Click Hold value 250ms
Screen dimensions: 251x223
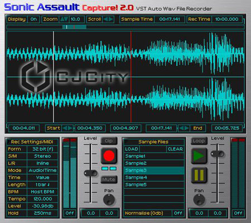point(43,213)
